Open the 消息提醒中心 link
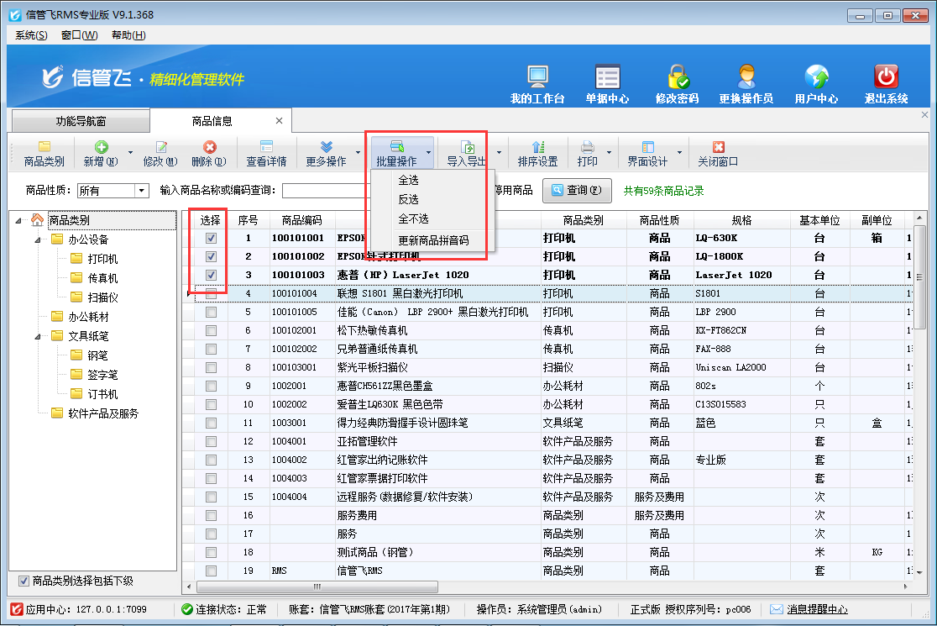Screen dimensions: 937x626 (816, 609)
